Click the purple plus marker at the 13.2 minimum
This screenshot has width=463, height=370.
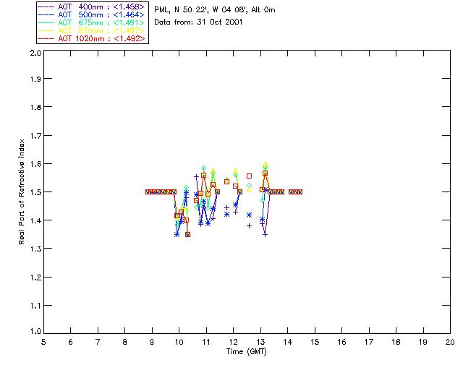[266, 235]
